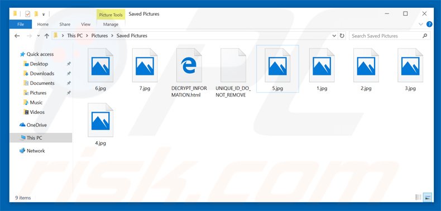The image size is (441, 211).
Task: Open Customize Quick Access Toolbar dropdown
Action: coord(44,14)
